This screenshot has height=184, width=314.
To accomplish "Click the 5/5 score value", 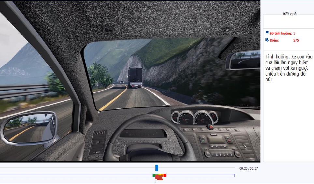I will coord(296,40).
